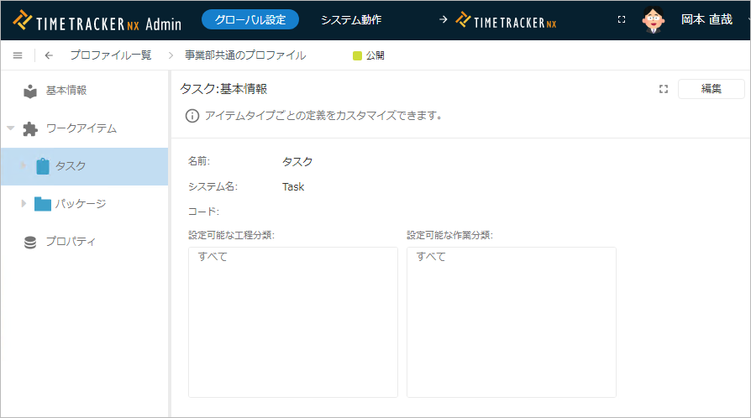Collapse the ワークアイテム tree node
The image size is (751, 418).
pos(11,128)
